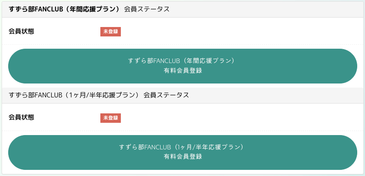Click 会員ステータス text in the 1ヶ月/半年 header
This screenshot has height=176, width=365.
(x=166, y=95)
